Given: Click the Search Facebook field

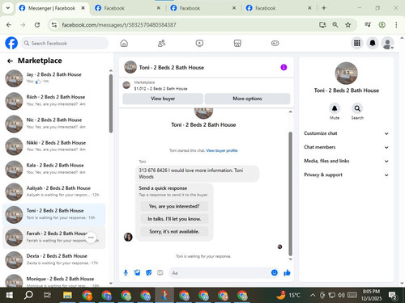Looking at the screenshot, I should [65, 43].
